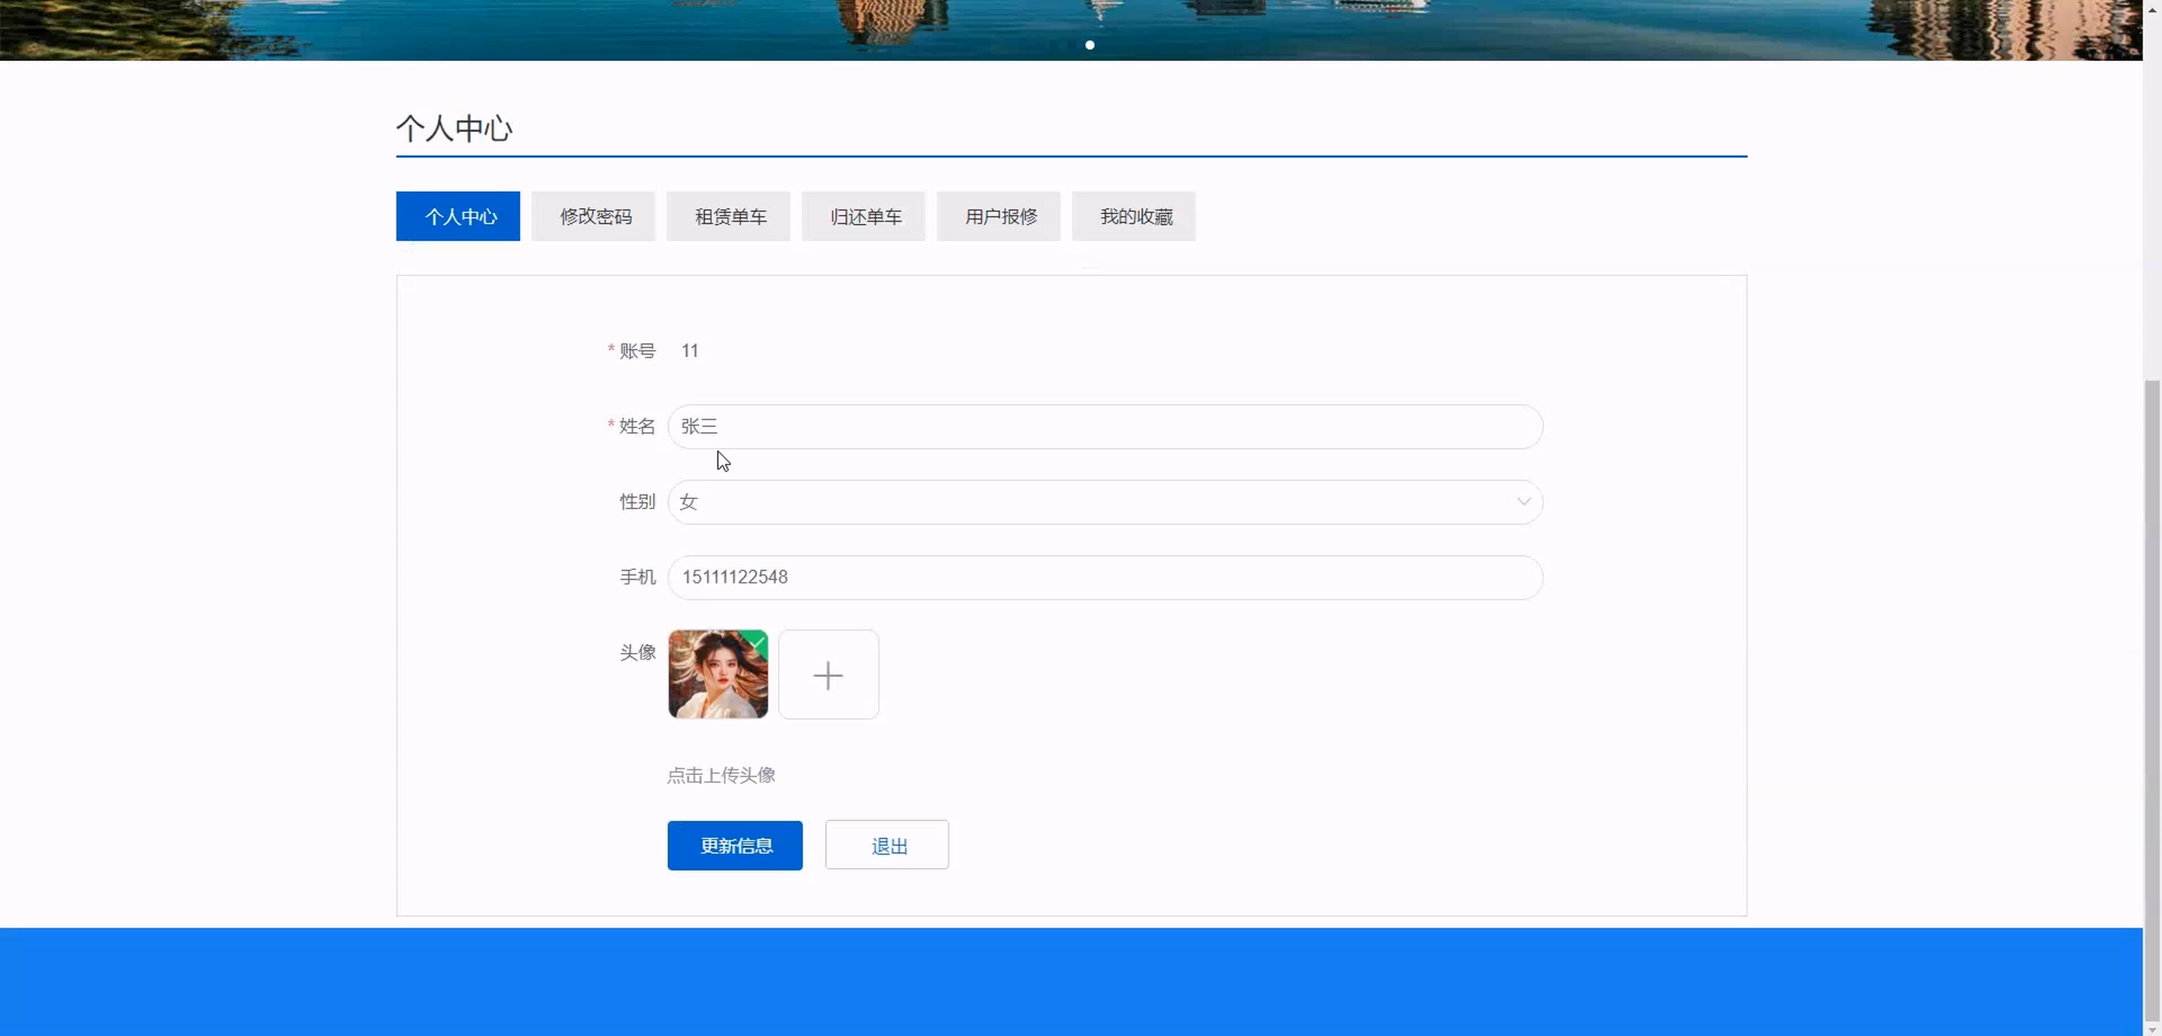The image size is (2162, 1036).
Task: Select the active 个人中心 tab
Action: coord(458,216)
